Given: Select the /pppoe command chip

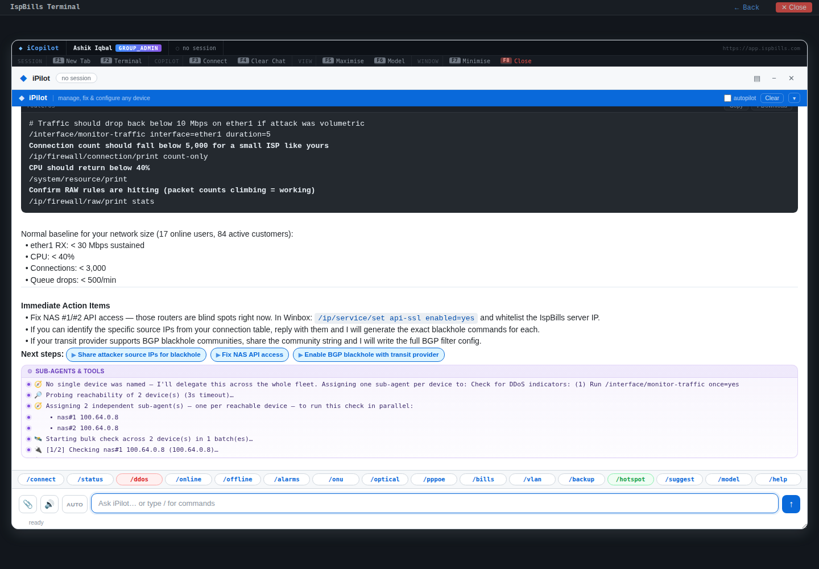Looking at the screenshot, I should click(434, 480).
